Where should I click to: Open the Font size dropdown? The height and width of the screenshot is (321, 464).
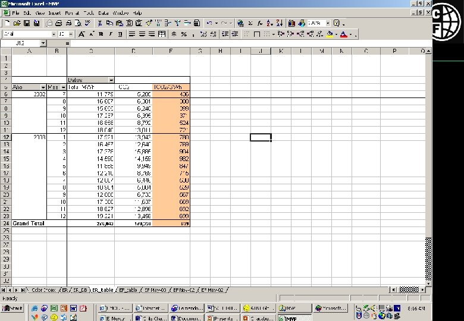71,34
